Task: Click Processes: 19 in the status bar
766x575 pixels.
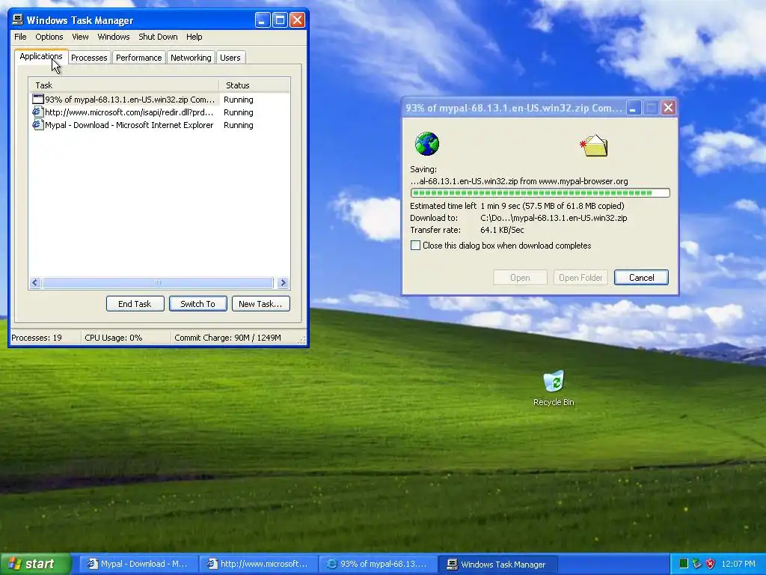Action: point(37,338)
